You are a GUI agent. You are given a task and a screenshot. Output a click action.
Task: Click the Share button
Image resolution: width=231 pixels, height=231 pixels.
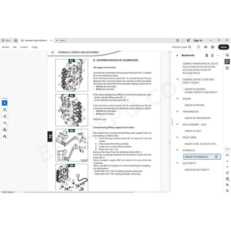point(223,47)
